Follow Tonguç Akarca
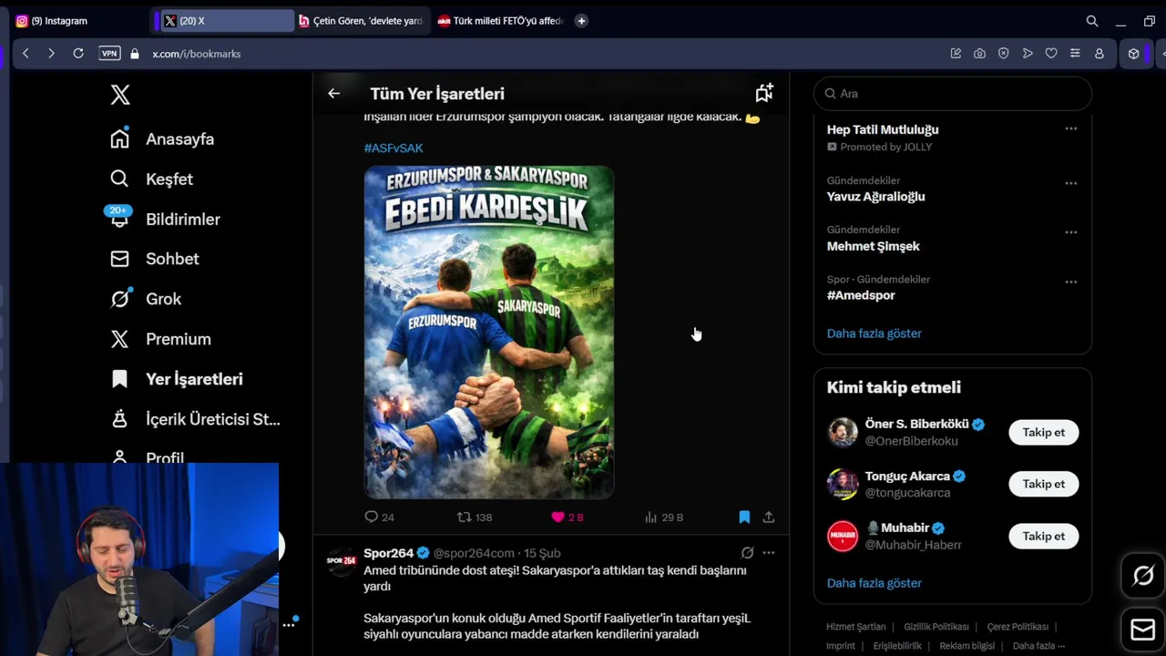The width and height of the screenshot is (1166, 656). pos(1044,484)
